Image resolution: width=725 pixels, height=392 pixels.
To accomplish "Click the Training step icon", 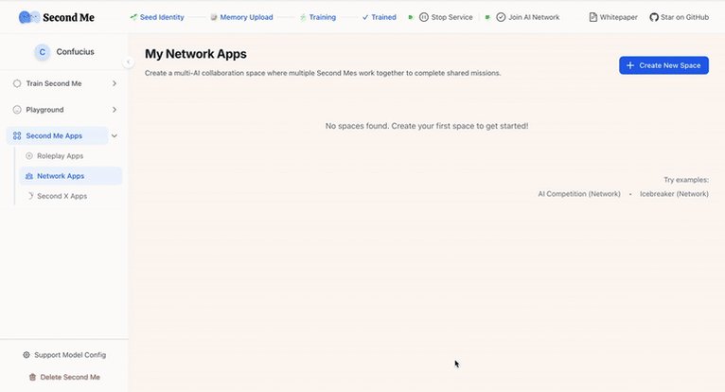I will [x=303, y=17].
